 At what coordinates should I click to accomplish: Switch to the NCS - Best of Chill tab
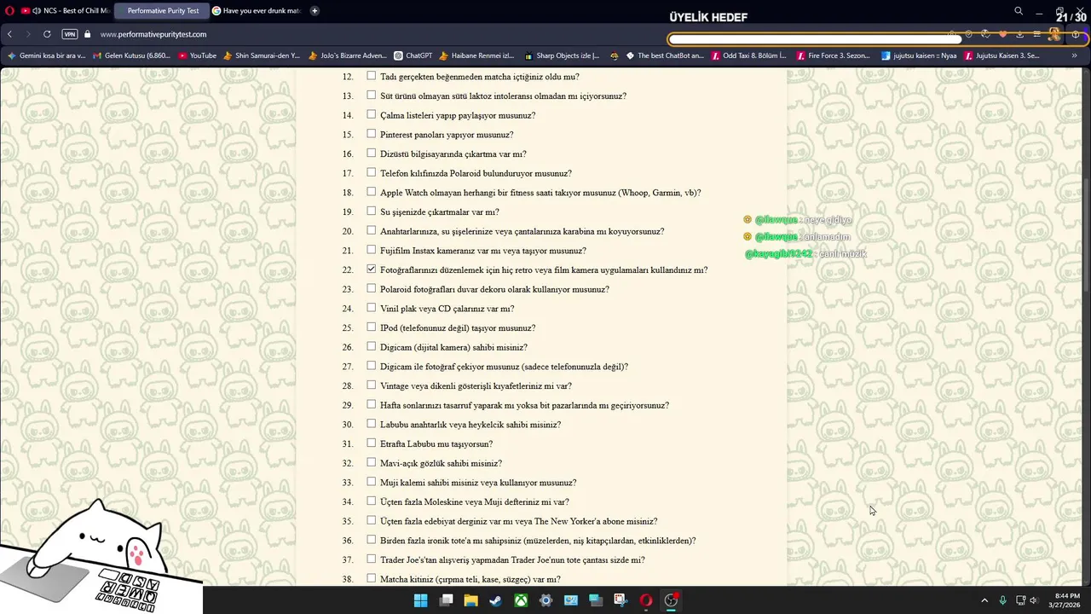66,11
